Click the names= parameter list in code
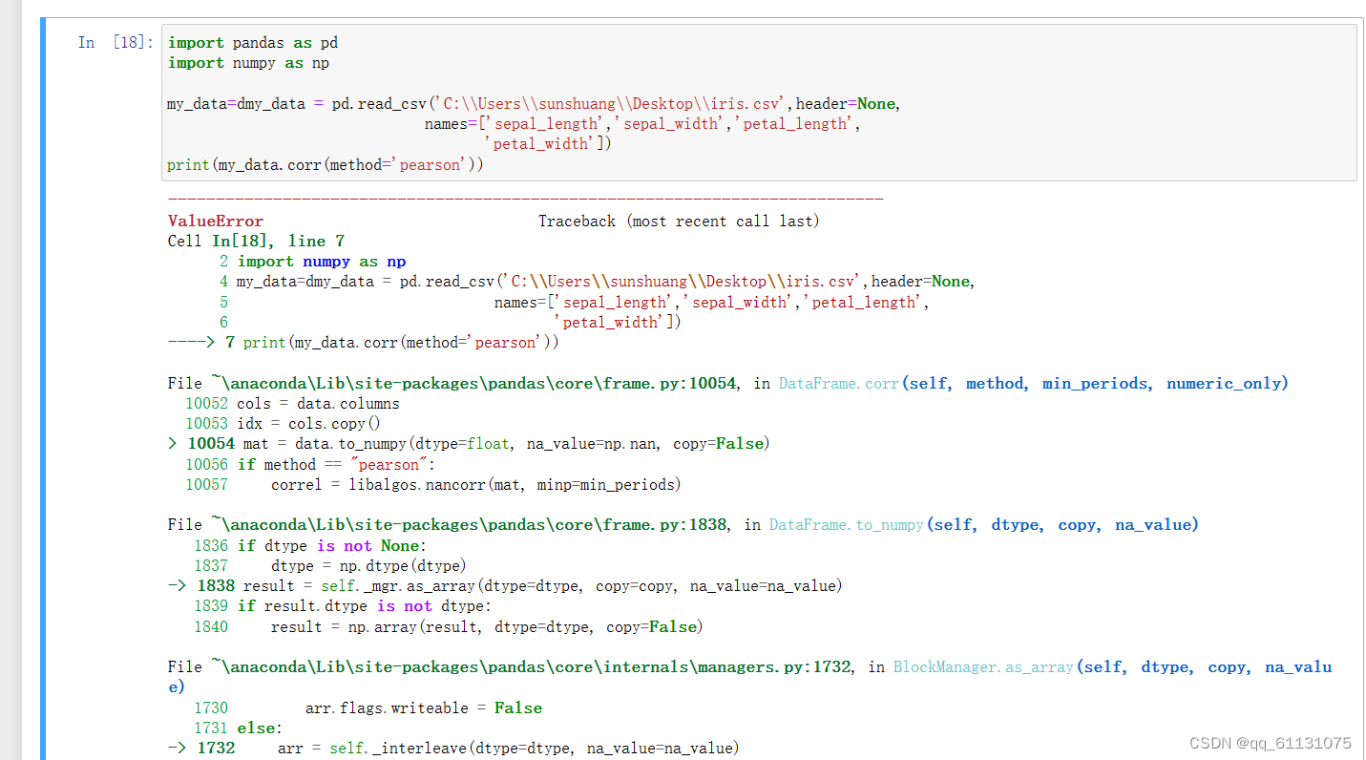 click(x=640, y=123)
